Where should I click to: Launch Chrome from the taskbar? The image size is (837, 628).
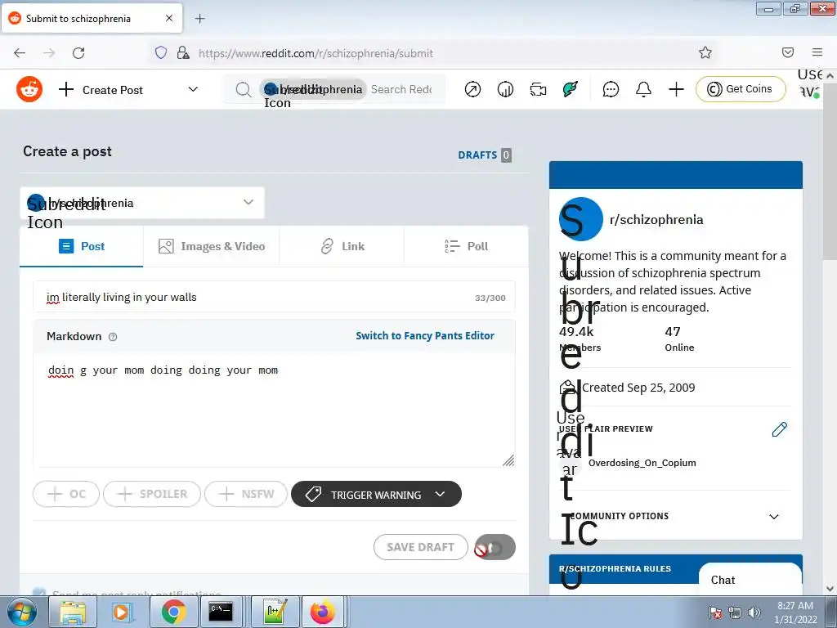(x=173, y=612)
